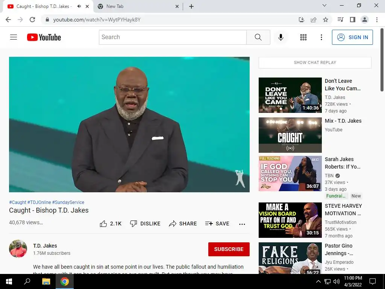This screenshot has height=289, width=385.
Task: Click the SIGN IN button
Action: coord(352,37)
